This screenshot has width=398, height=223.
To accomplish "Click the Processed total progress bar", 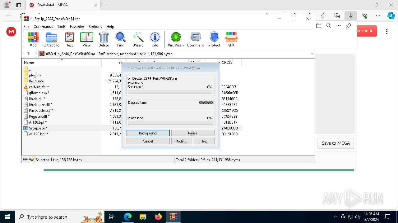I will (x=170, y=123).
